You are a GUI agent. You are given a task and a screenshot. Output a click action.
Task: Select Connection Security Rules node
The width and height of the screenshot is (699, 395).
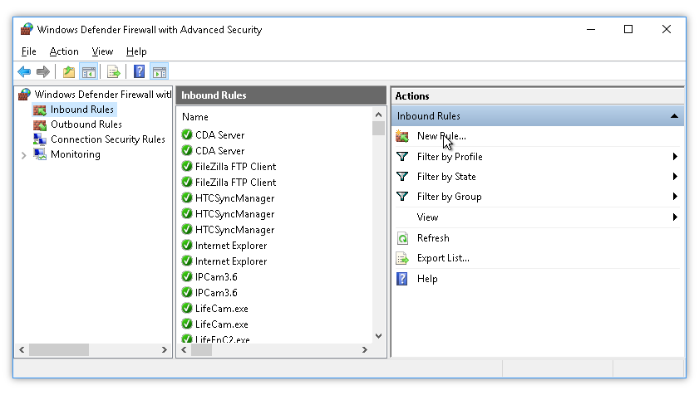(107, 139)
